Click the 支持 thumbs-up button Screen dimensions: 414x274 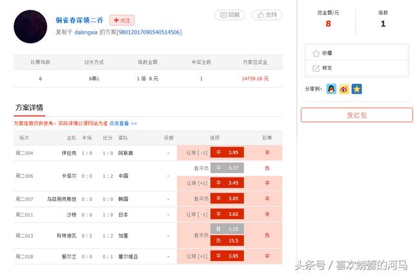267,15
